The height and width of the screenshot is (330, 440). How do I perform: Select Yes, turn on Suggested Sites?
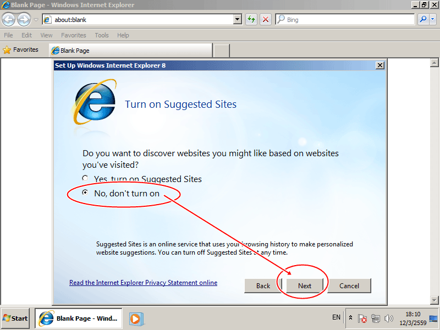tap(85, 178)
